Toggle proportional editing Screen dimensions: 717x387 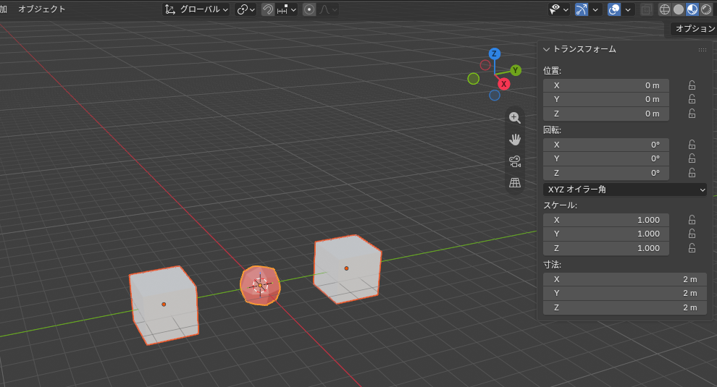click(x=309, y=9)
